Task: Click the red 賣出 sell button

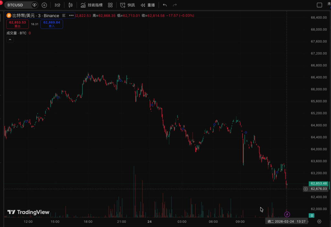Action: click(x=17, y=24)
